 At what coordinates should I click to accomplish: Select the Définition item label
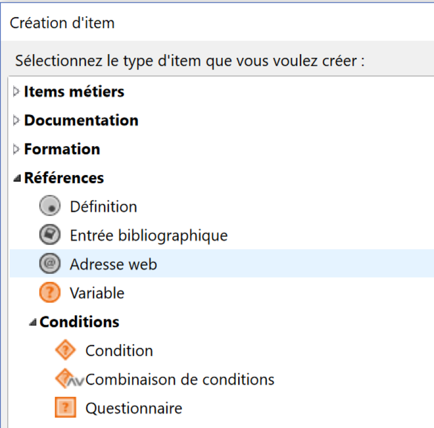click(x=103, y=207)
